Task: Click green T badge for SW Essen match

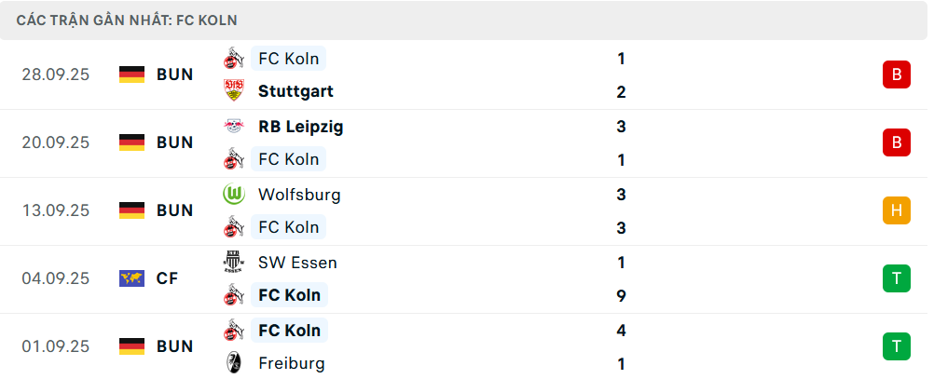Action: point(896,278)
